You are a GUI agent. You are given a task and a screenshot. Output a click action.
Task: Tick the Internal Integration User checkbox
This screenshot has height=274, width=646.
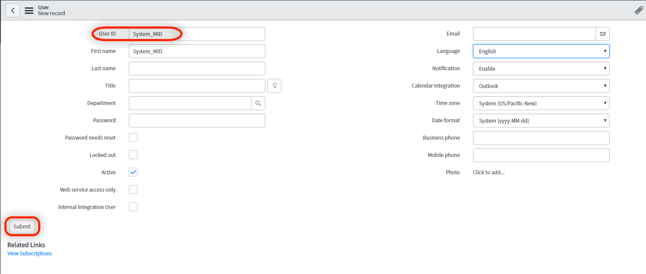click(133, 207)
